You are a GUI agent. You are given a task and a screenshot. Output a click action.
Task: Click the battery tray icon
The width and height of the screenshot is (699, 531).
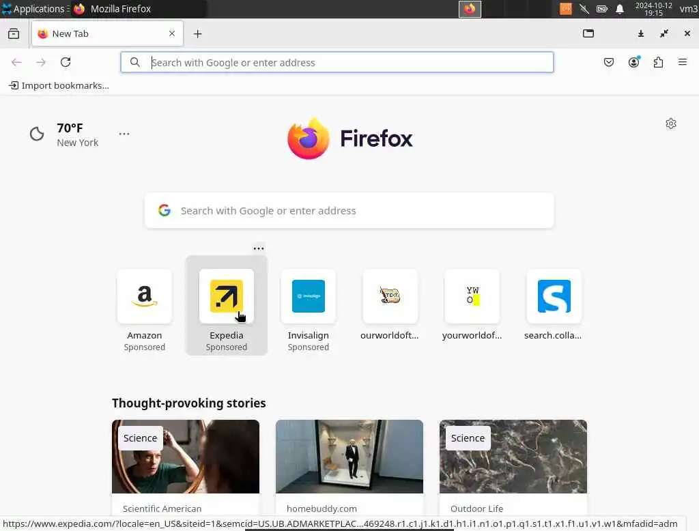602,9
